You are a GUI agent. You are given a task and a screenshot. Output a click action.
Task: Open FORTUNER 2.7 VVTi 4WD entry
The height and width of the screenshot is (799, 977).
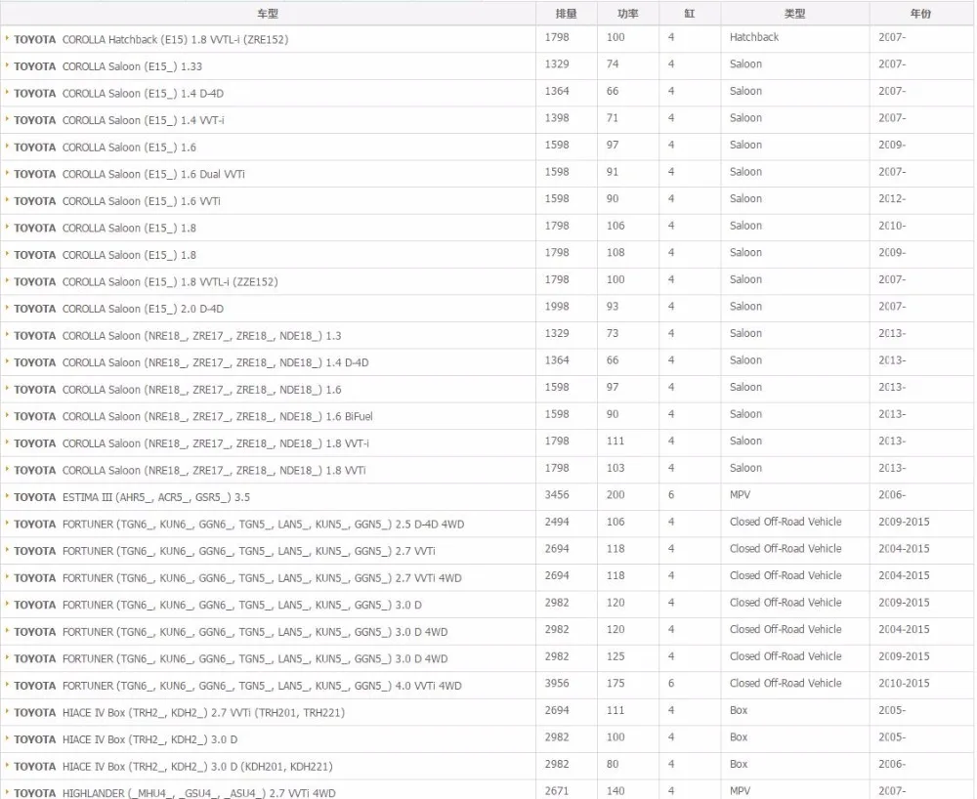[x=237, y=578]
